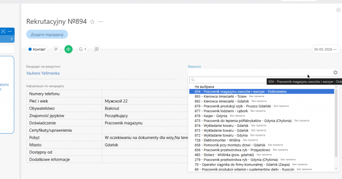Open the 30-05-2026 date range field

[x=326, y=49]
